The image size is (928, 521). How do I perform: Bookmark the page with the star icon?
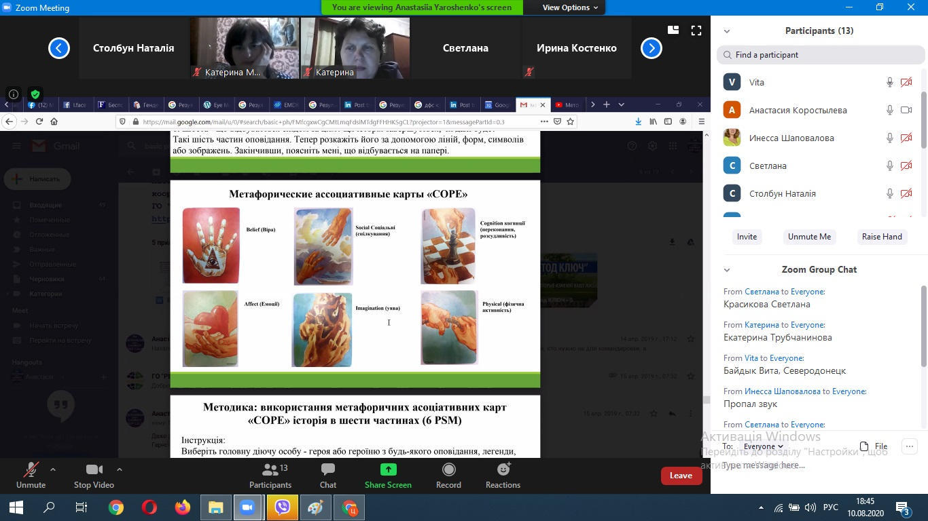(x=571, y=121)
